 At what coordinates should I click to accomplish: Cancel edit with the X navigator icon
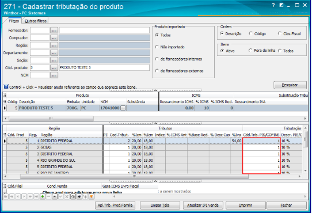point(67,197)
